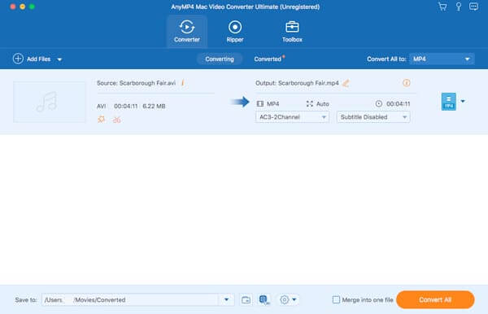Click the Auto resolution icon
This screenshot has width=488, height=314.
click(x=309, y=103)
